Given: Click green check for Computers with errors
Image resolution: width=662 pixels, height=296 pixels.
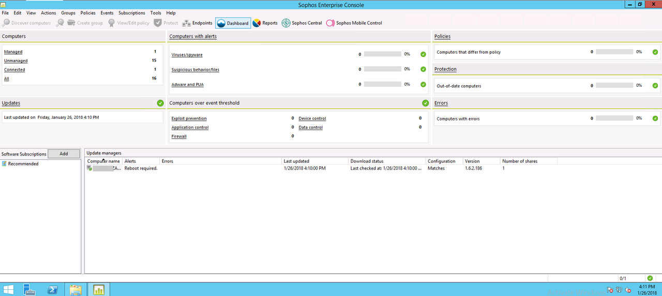Looking at the screenshot, I should [655, 118].
